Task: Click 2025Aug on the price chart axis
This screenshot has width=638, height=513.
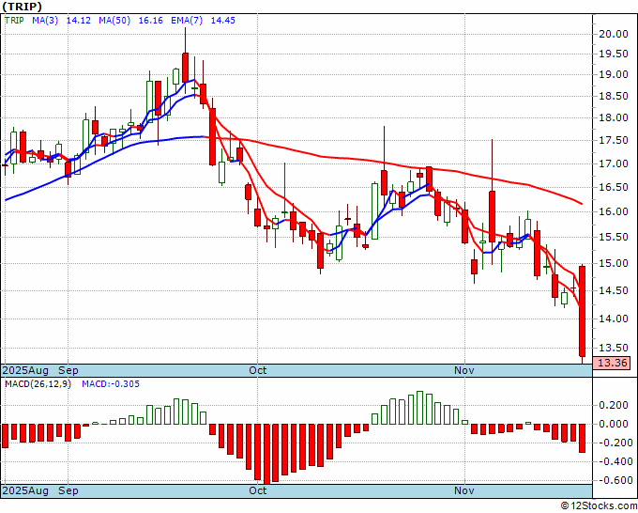Action: (25, 370)
